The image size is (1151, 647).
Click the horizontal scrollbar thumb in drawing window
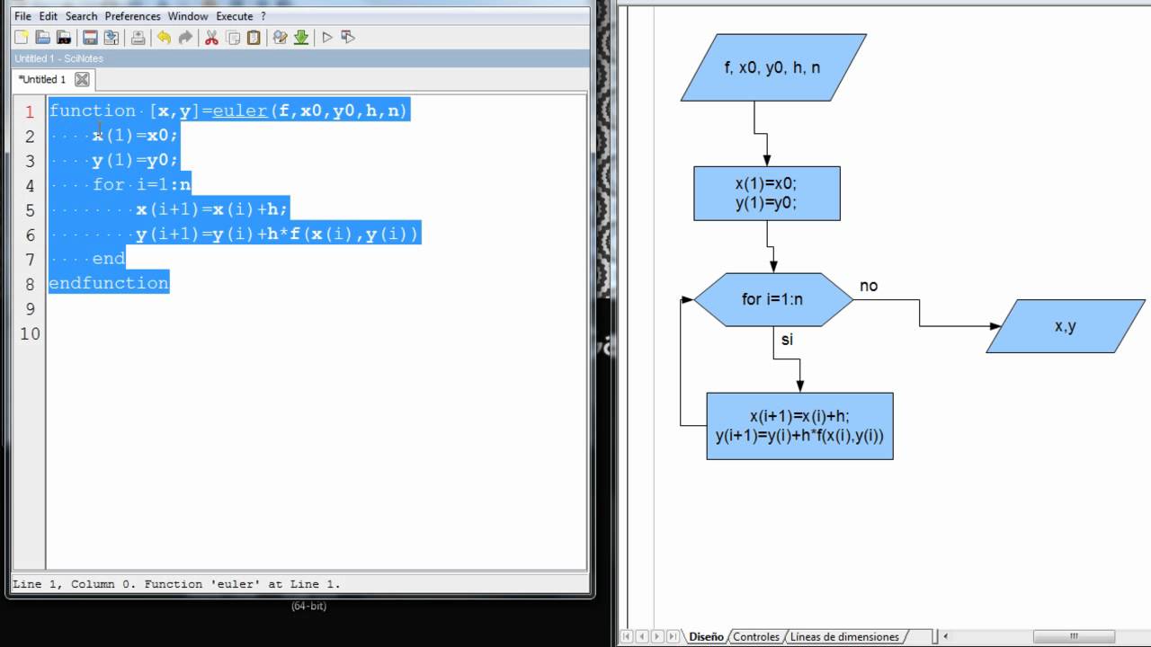(x=1074, y=636)
